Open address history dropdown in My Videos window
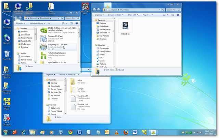The width and height of the screenshot is (219, 138). [160, 10]
